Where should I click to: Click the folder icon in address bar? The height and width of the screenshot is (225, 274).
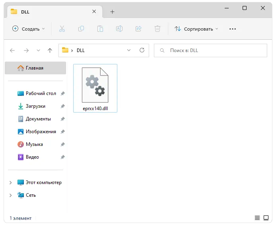pyautogui.click(x=65, y=50)
